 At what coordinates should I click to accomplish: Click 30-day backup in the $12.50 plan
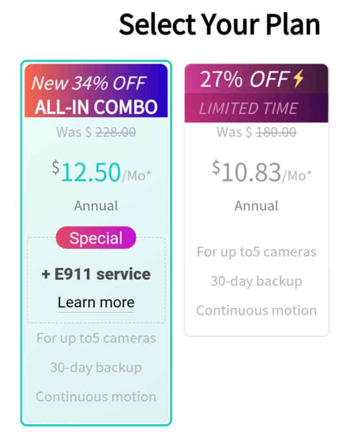96,367
